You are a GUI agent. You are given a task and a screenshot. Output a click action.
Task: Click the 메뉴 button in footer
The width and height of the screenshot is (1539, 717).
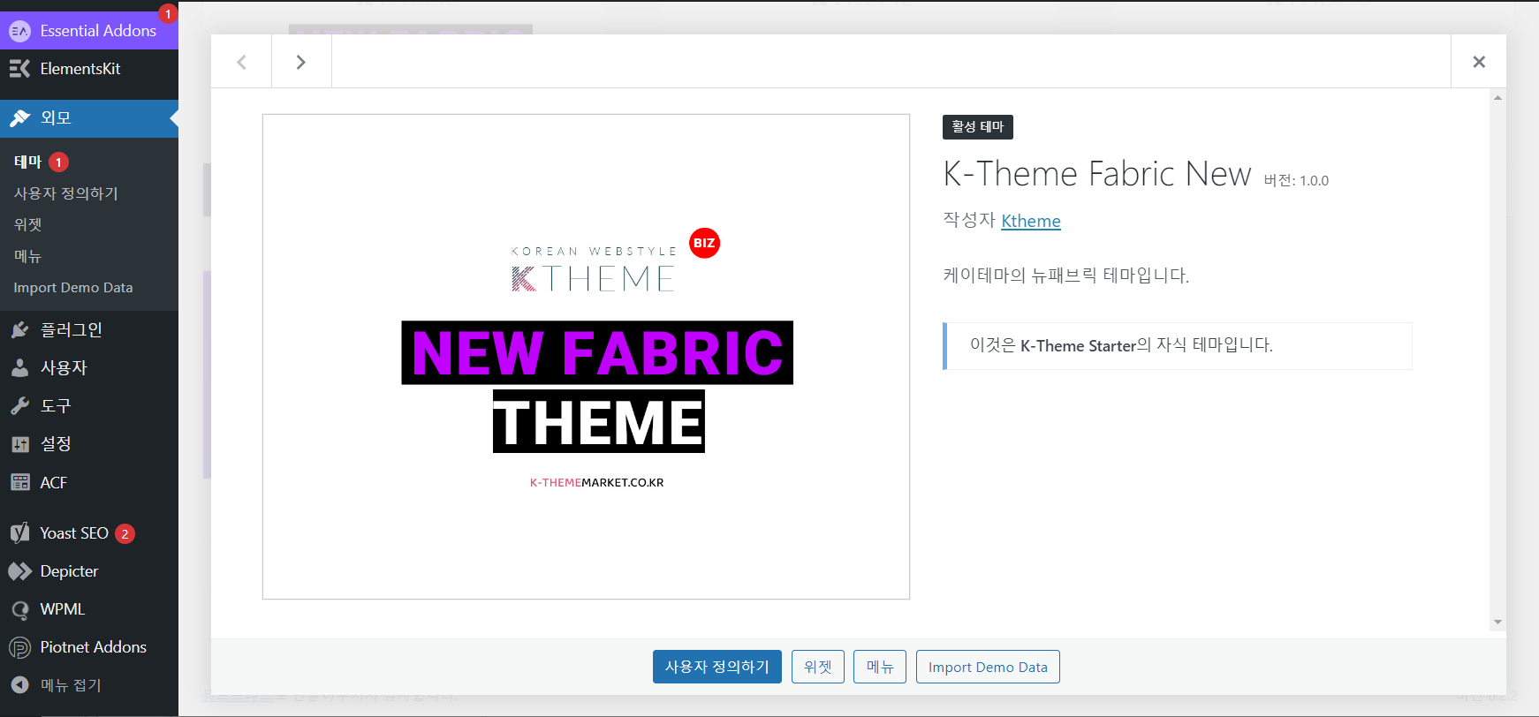pyautogui.click(x=880, y=667)
